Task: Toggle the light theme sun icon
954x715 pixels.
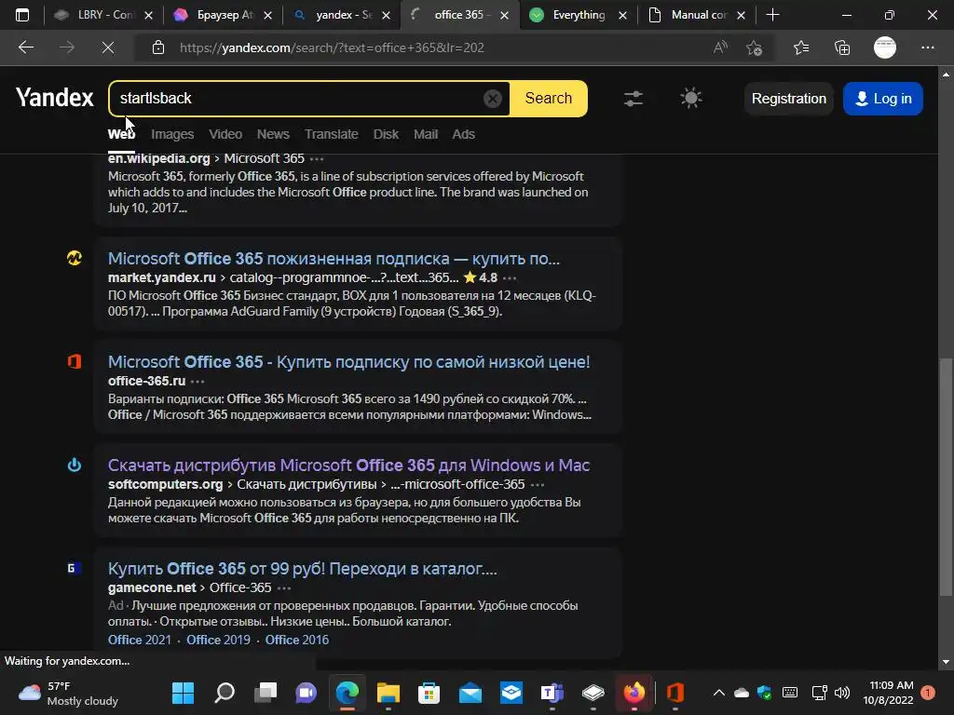Action: coord(690,99)
